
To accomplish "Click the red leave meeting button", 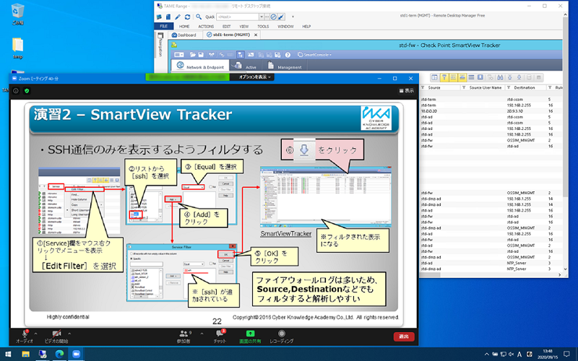I will 404,336.
